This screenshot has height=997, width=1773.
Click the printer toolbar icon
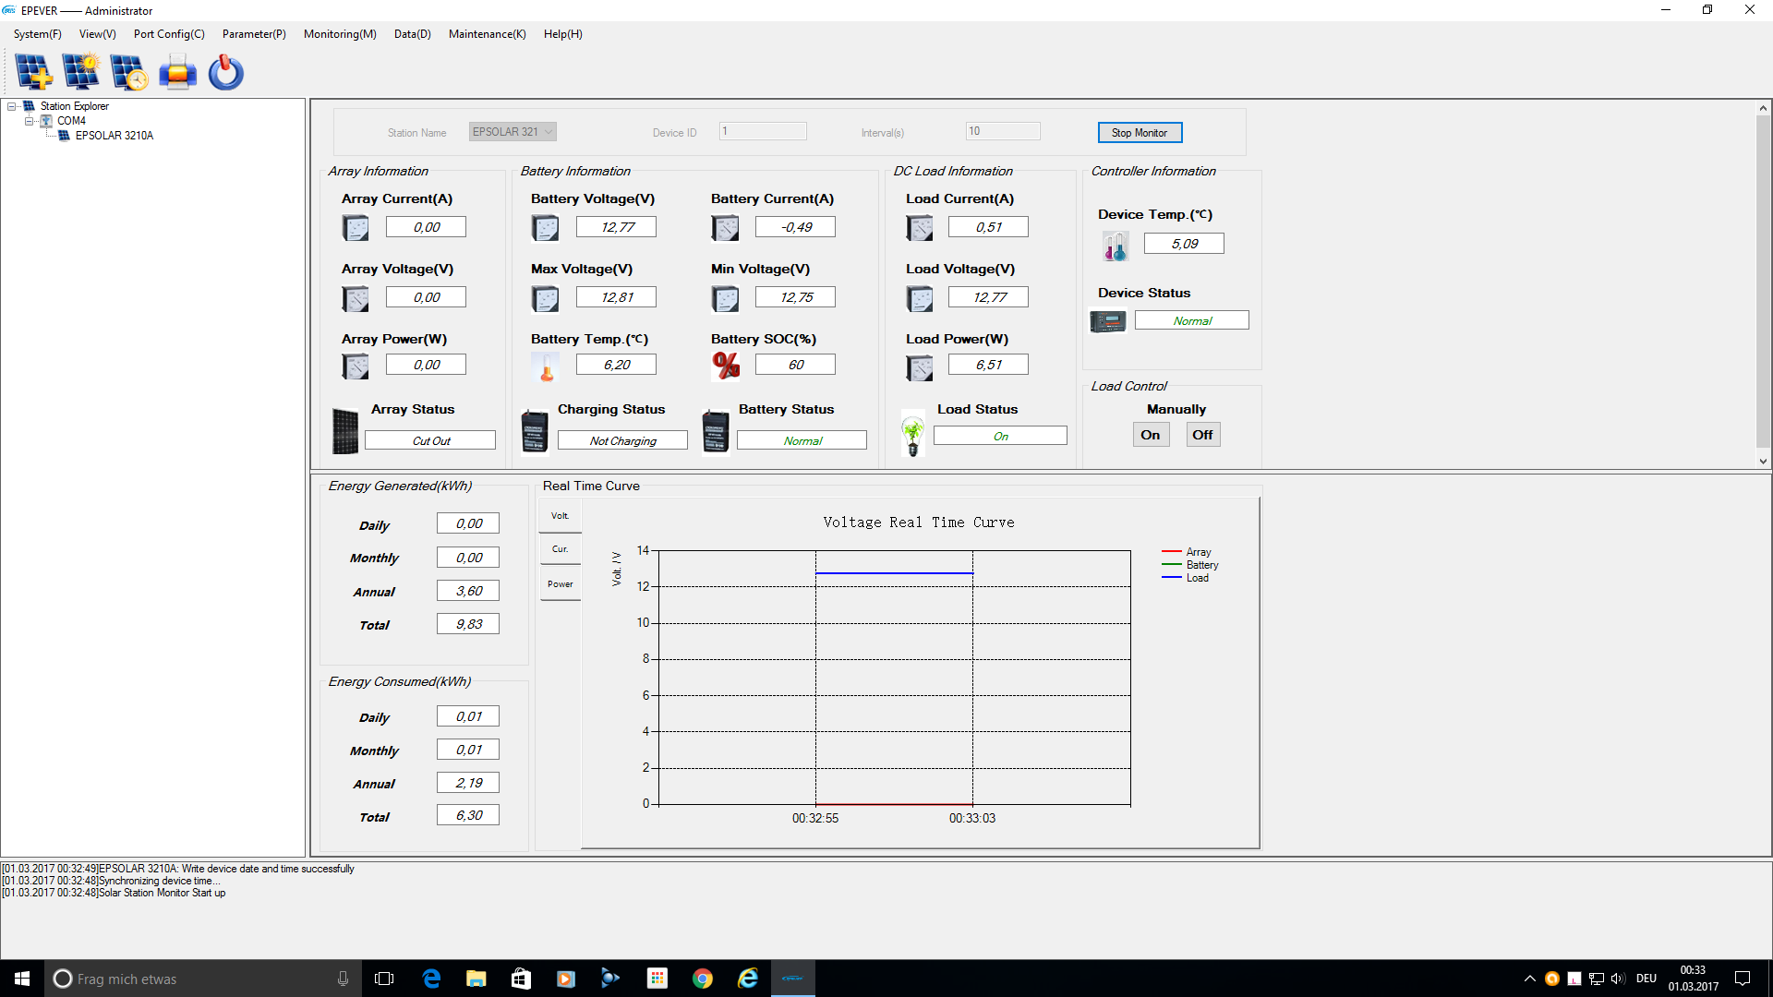tap(177, 72)
